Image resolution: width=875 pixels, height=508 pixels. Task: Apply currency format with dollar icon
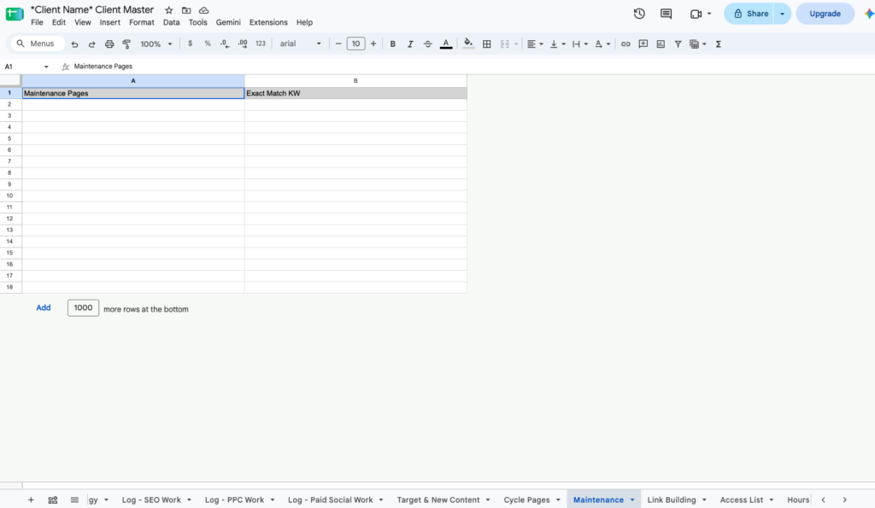[191, 44]
